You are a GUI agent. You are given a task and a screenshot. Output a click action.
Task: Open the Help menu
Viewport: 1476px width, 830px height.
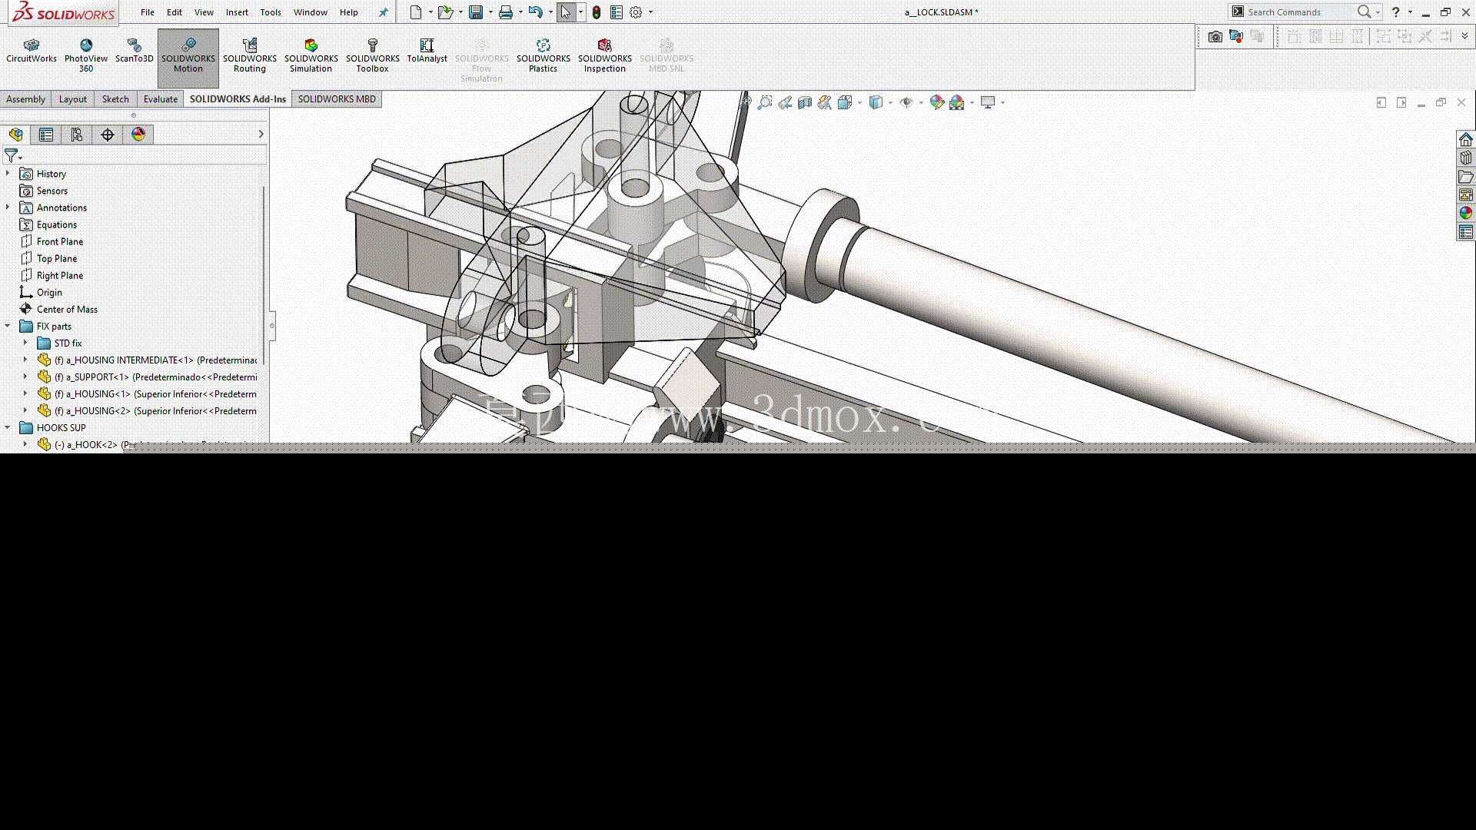[349, 12]
